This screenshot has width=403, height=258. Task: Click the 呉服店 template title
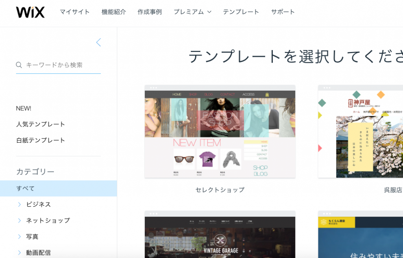[393, 190]
